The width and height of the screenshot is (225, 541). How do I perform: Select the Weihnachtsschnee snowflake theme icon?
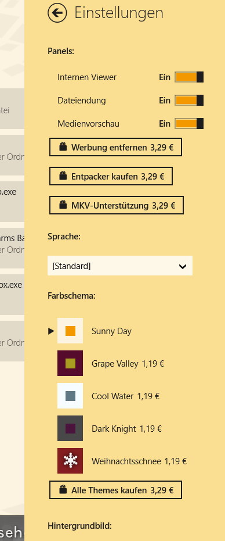(x=70, y=461)
